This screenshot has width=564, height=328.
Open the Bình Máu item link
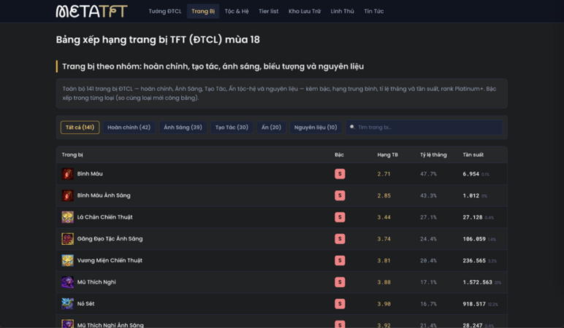point(90,173)
